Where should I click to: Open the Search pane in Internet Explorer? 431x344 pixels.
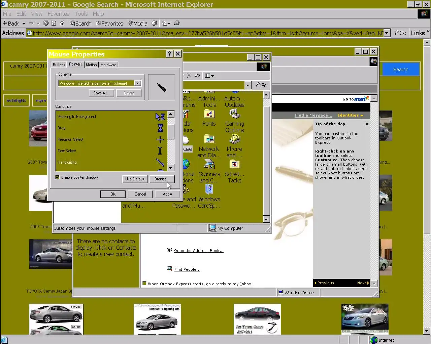coord(80,23)
